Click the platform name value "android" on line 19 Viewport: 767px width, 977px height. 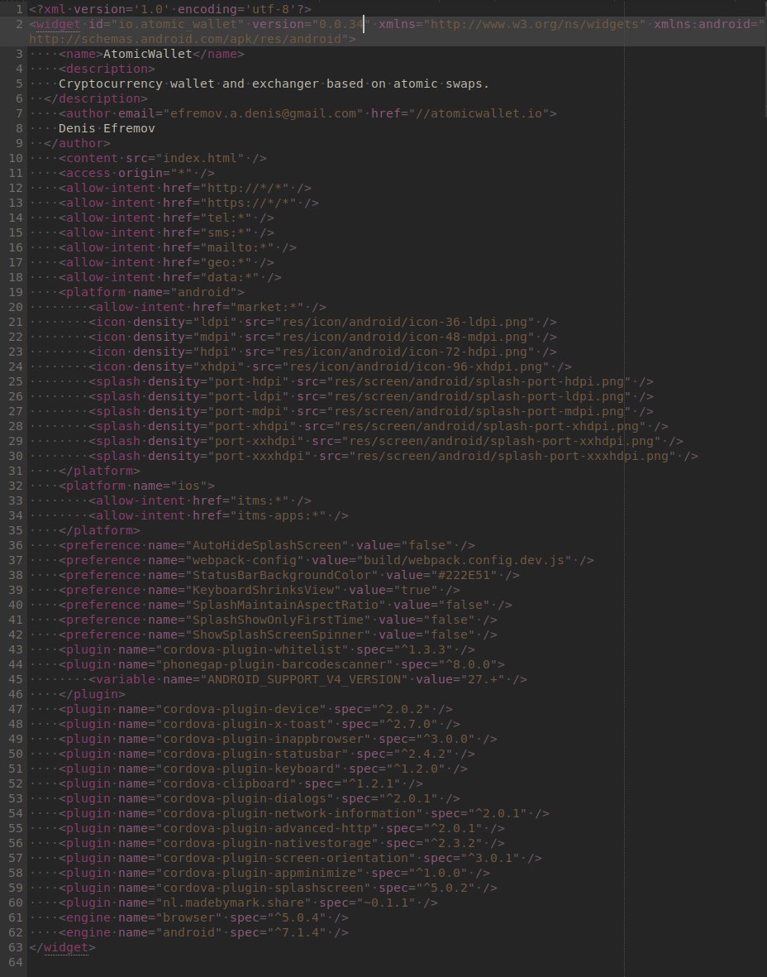coord(203,294)
